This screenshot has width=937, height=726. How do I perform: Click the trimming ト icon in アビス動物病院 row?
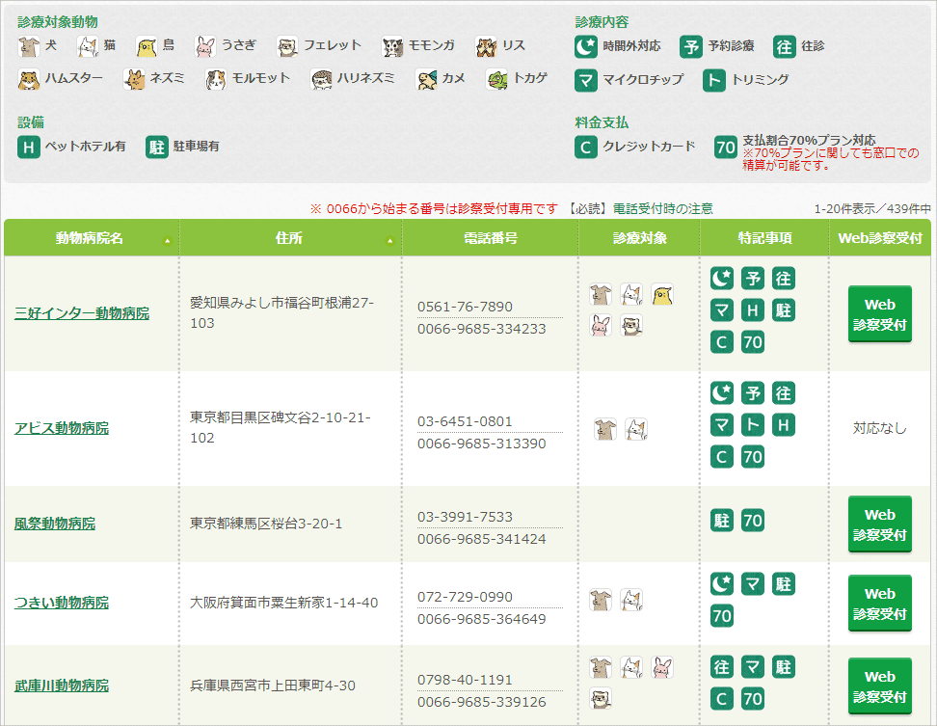click(x=753, y=425)
